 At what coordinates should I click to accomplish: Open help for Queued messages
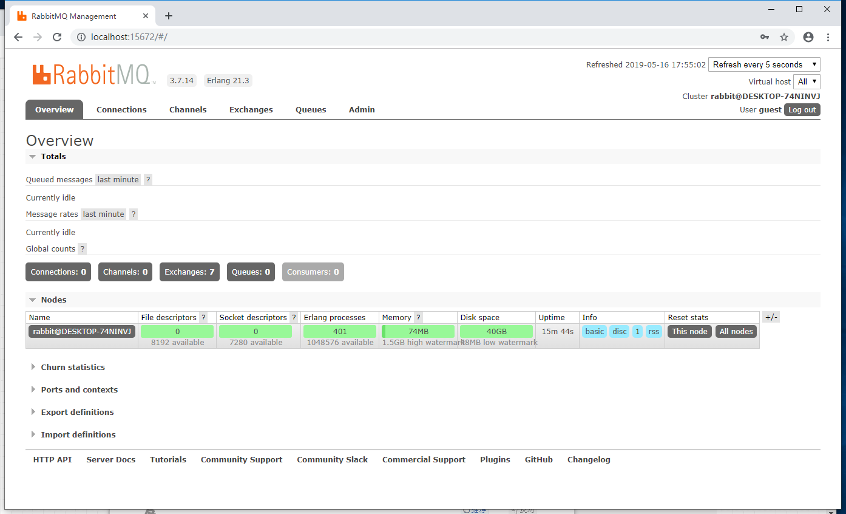coord(148,179)
